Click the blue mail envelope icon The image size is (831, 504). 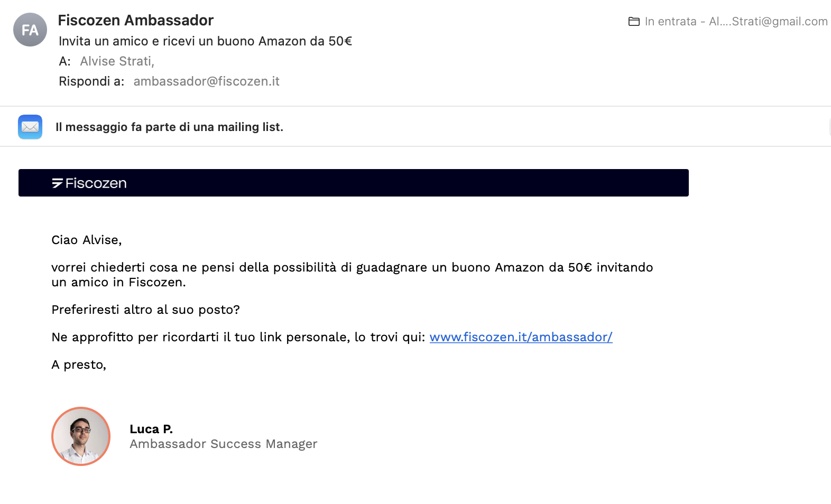[x=30, y=127]
